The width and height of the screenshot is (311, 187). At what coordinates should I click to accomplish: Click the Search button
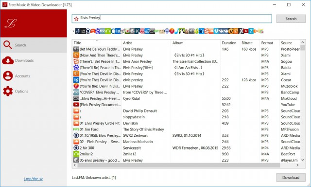(x=291, y=19)
